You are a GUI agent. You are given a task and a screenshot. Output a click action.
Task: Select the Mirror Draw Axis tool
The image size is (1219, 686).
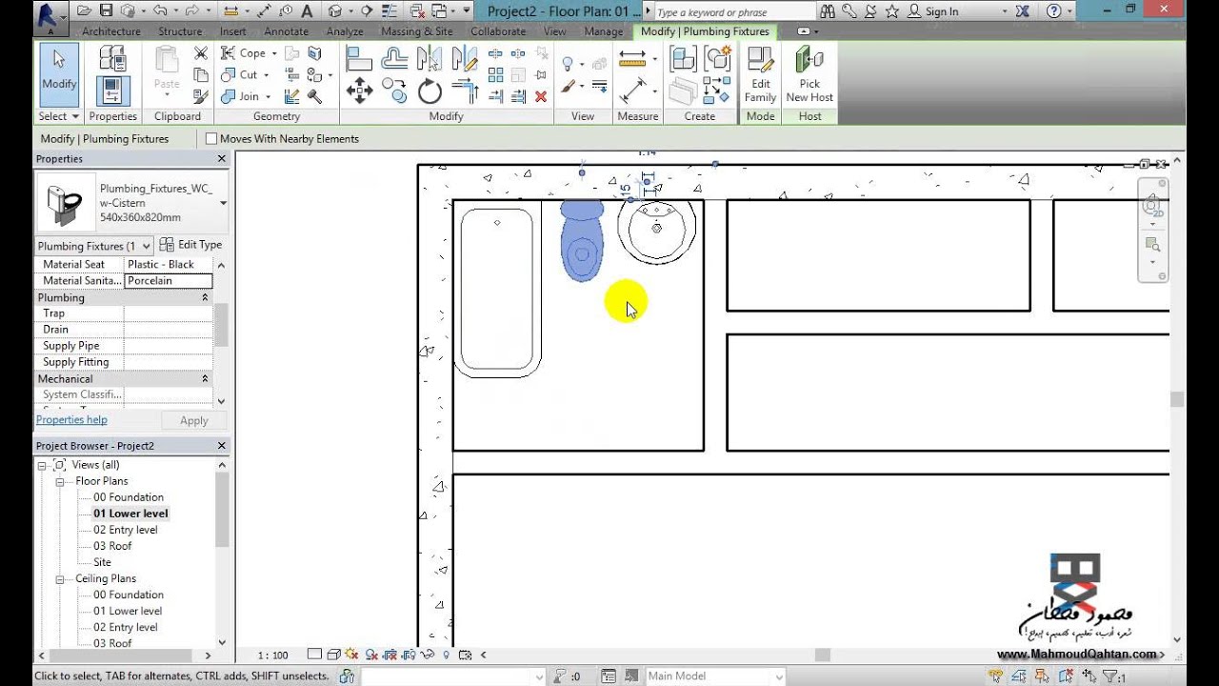pos(465,59)
